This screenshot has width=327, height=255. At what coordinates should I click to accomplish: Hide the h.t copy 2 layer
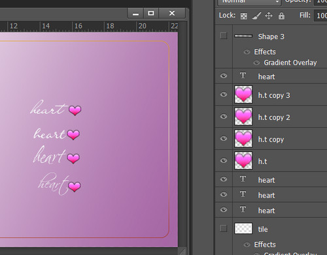[x=224, y=117]
